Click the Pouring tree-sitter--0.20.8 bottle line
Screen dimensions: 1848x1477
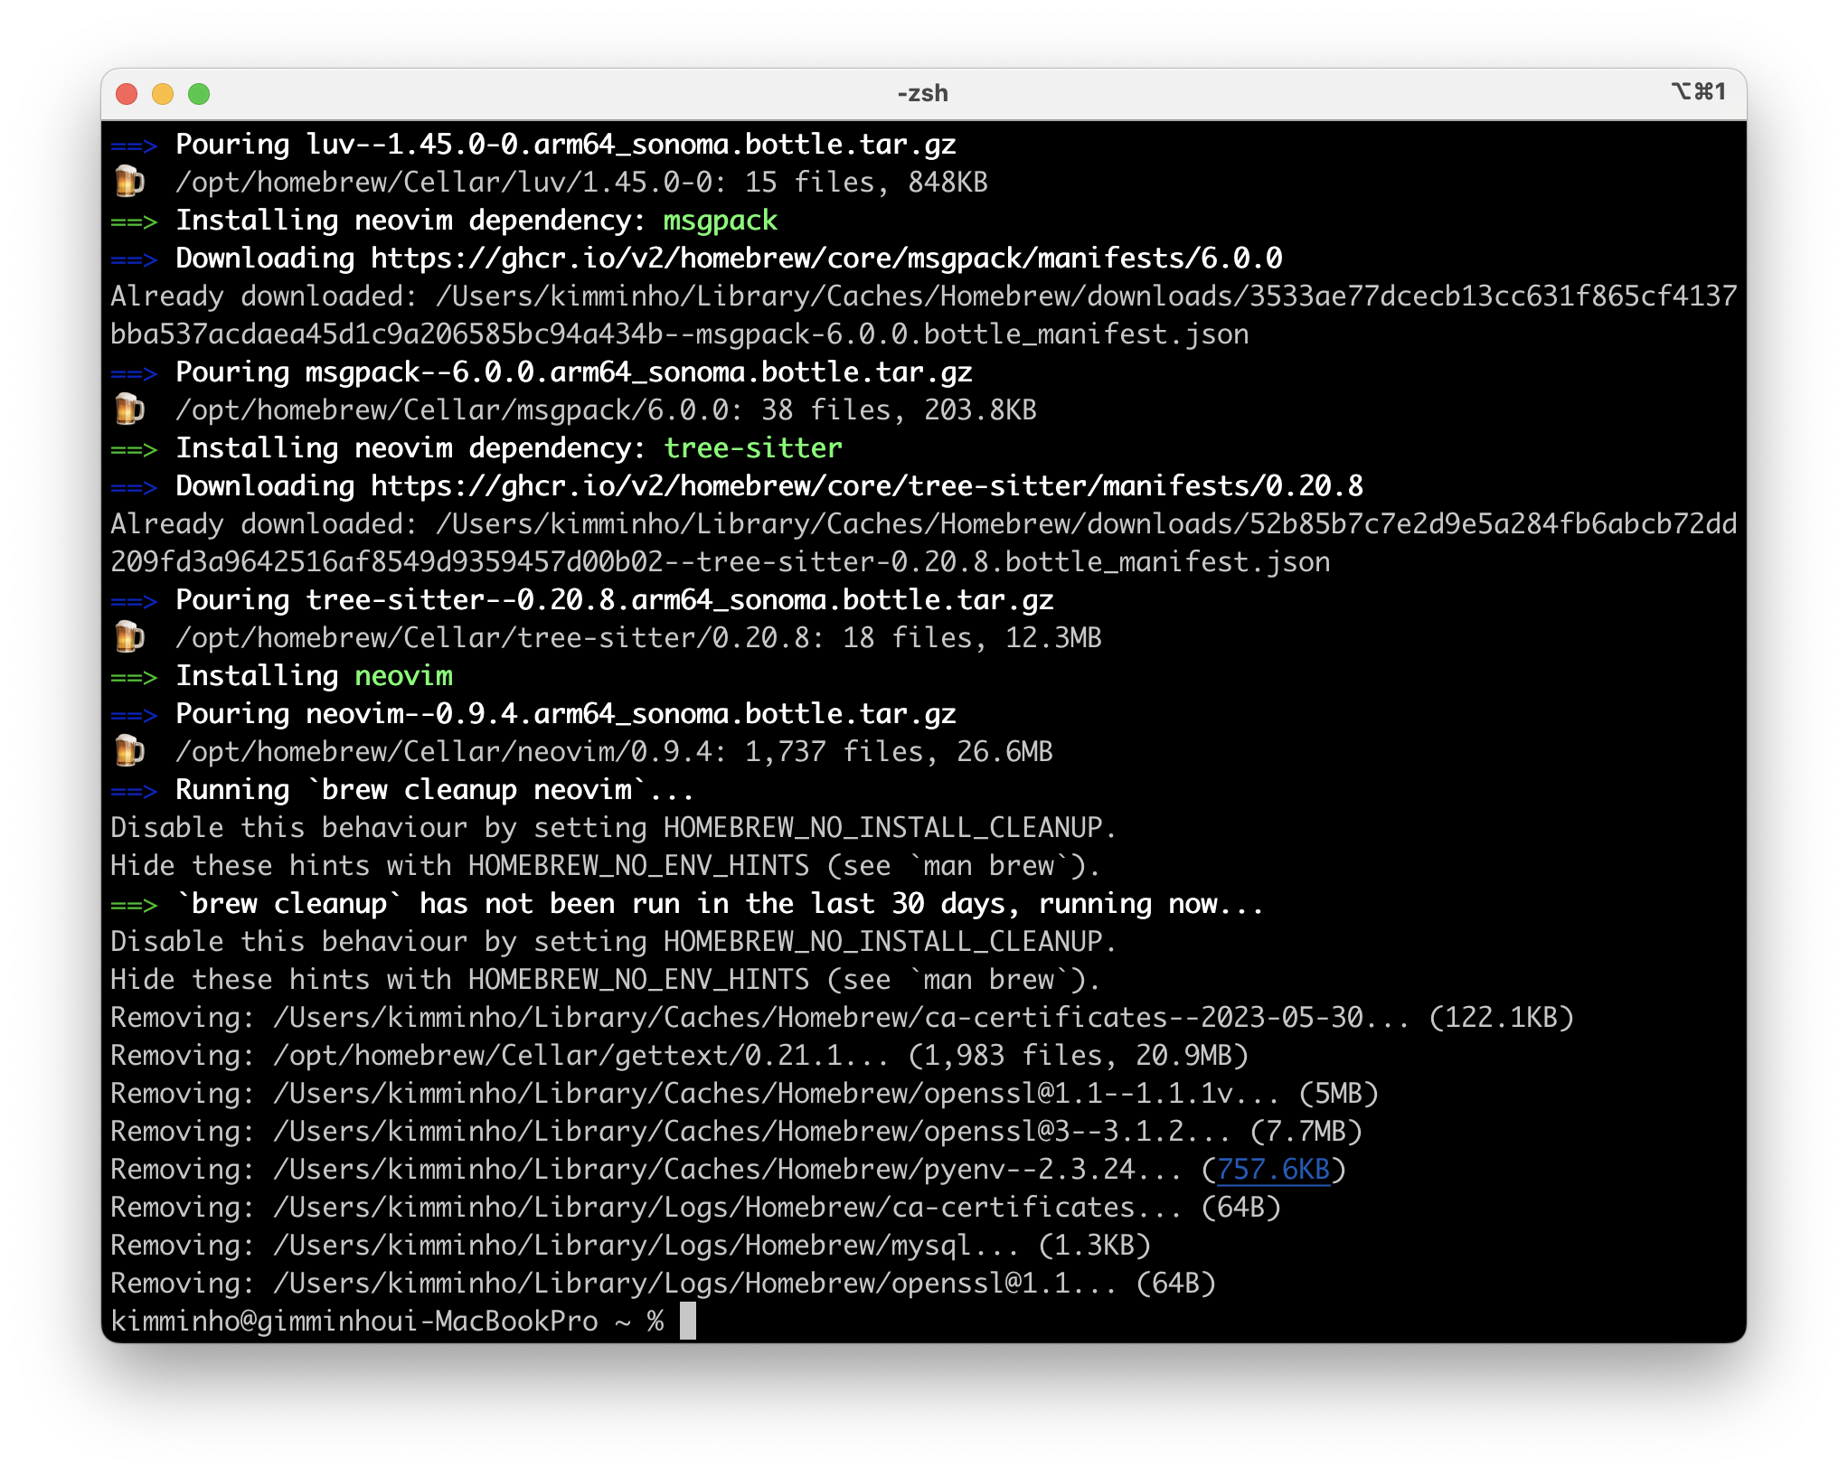(x=582, y=600)
